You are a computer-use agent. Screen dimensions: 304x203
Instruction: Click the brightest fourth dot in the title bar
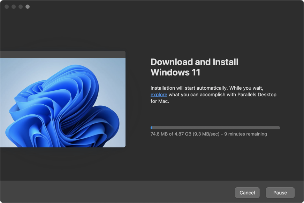[x=28, y=7]
